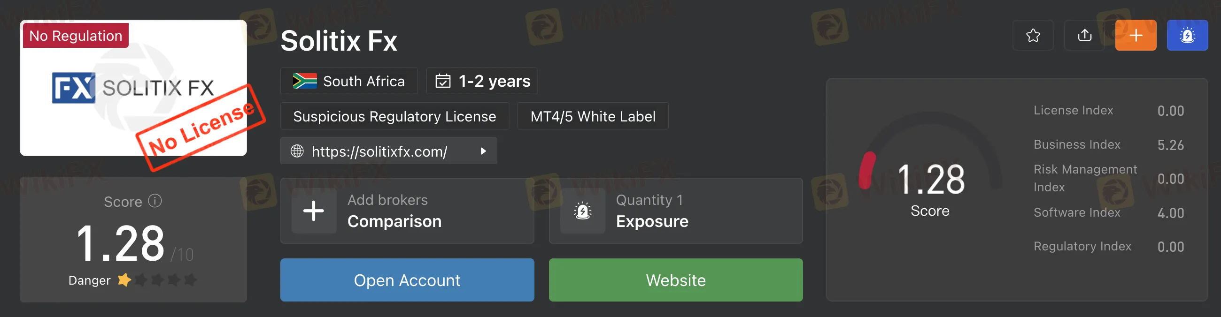Click the orange plus add button
Image resolution: width=1221 pixels, height=317 pixels.
pyautogui.click(x=1136, y=36)
